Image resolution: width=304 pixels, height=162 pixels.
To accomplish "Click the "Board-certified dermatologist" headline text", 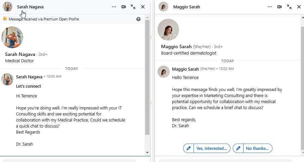I will coord(189,53).
